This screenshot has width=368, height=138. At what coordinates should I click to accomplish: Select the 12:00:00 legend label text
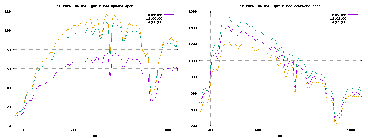click(x=154, y=18)
